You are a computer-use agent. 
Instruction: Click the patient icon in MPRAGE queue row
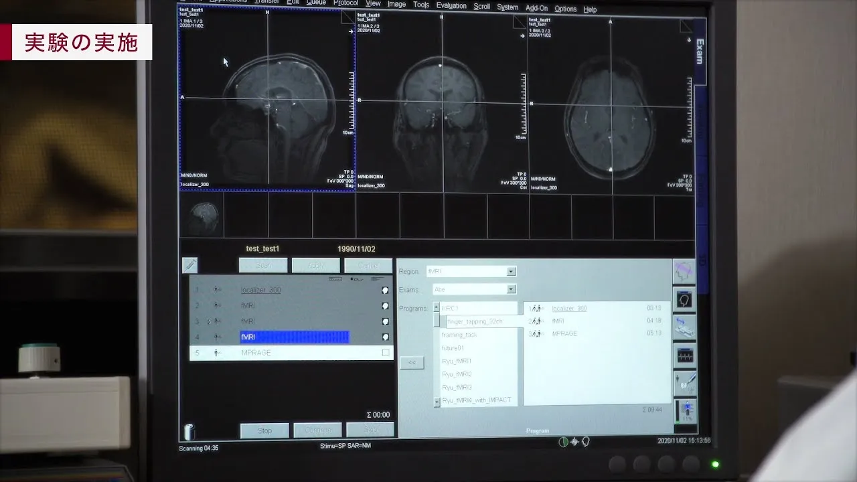(x=216, y=353)
